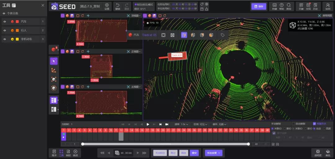
Task: Switch to the 映射 tab at bottom
Action: [68, 153]
